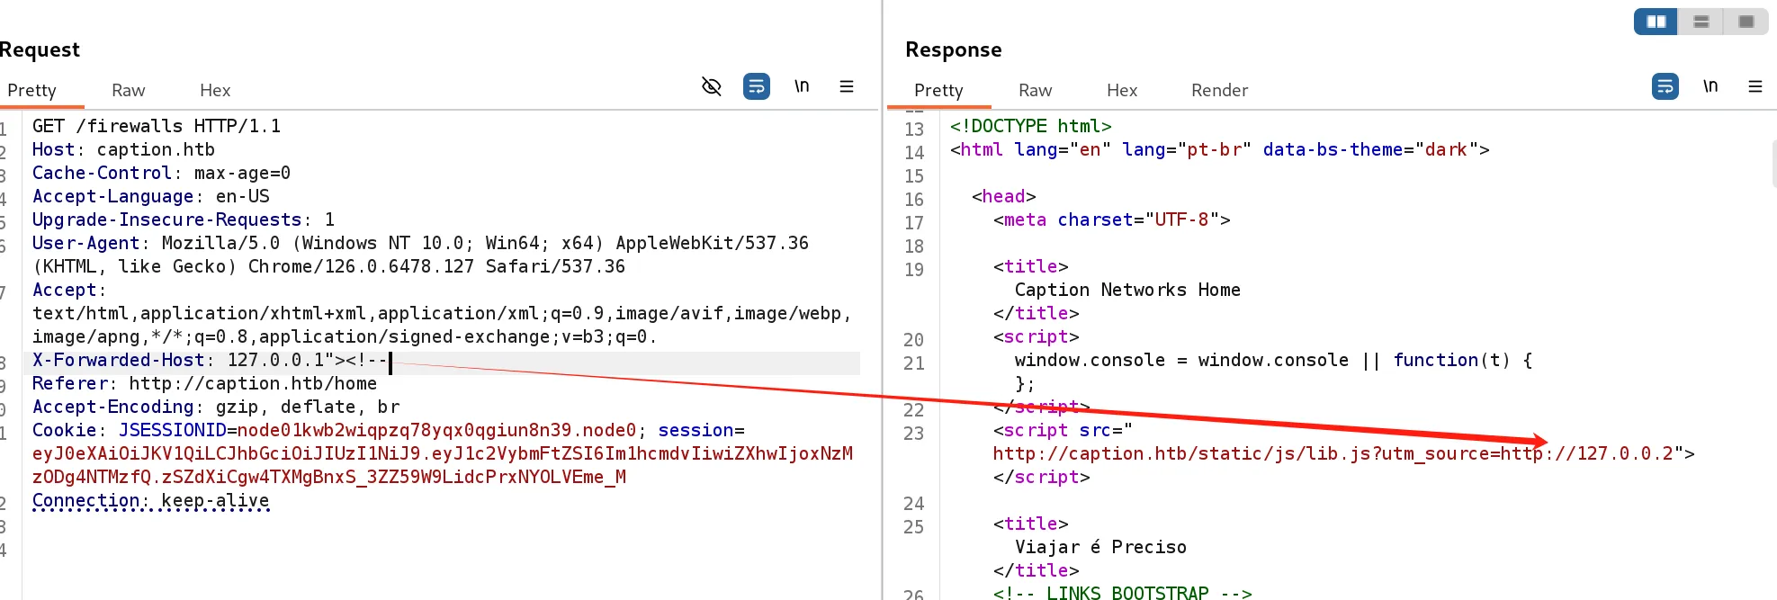Open Request panel hamburger menu
Image resolution: width=1777 pixels, height=600 pixels.
847,86
